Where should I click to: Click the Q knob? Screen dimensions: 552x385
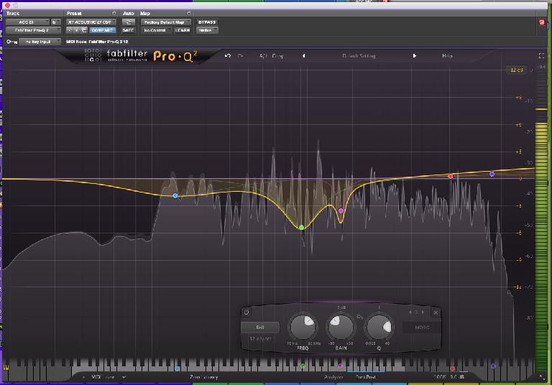click(x=379, y=327)
